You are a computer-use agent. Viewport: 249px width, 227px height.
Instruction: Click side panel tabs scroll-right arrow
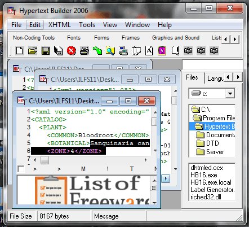(238, 77)
